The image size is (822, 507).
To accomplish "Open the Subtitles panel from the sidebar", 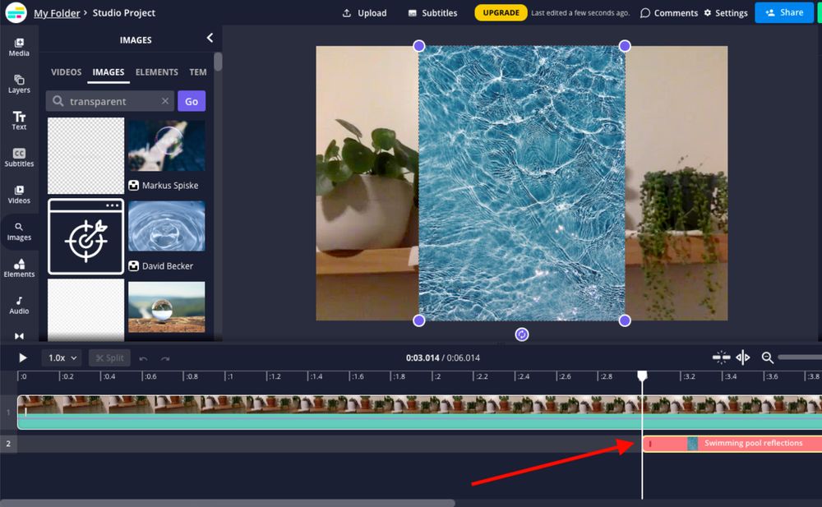I will point(19,157).
